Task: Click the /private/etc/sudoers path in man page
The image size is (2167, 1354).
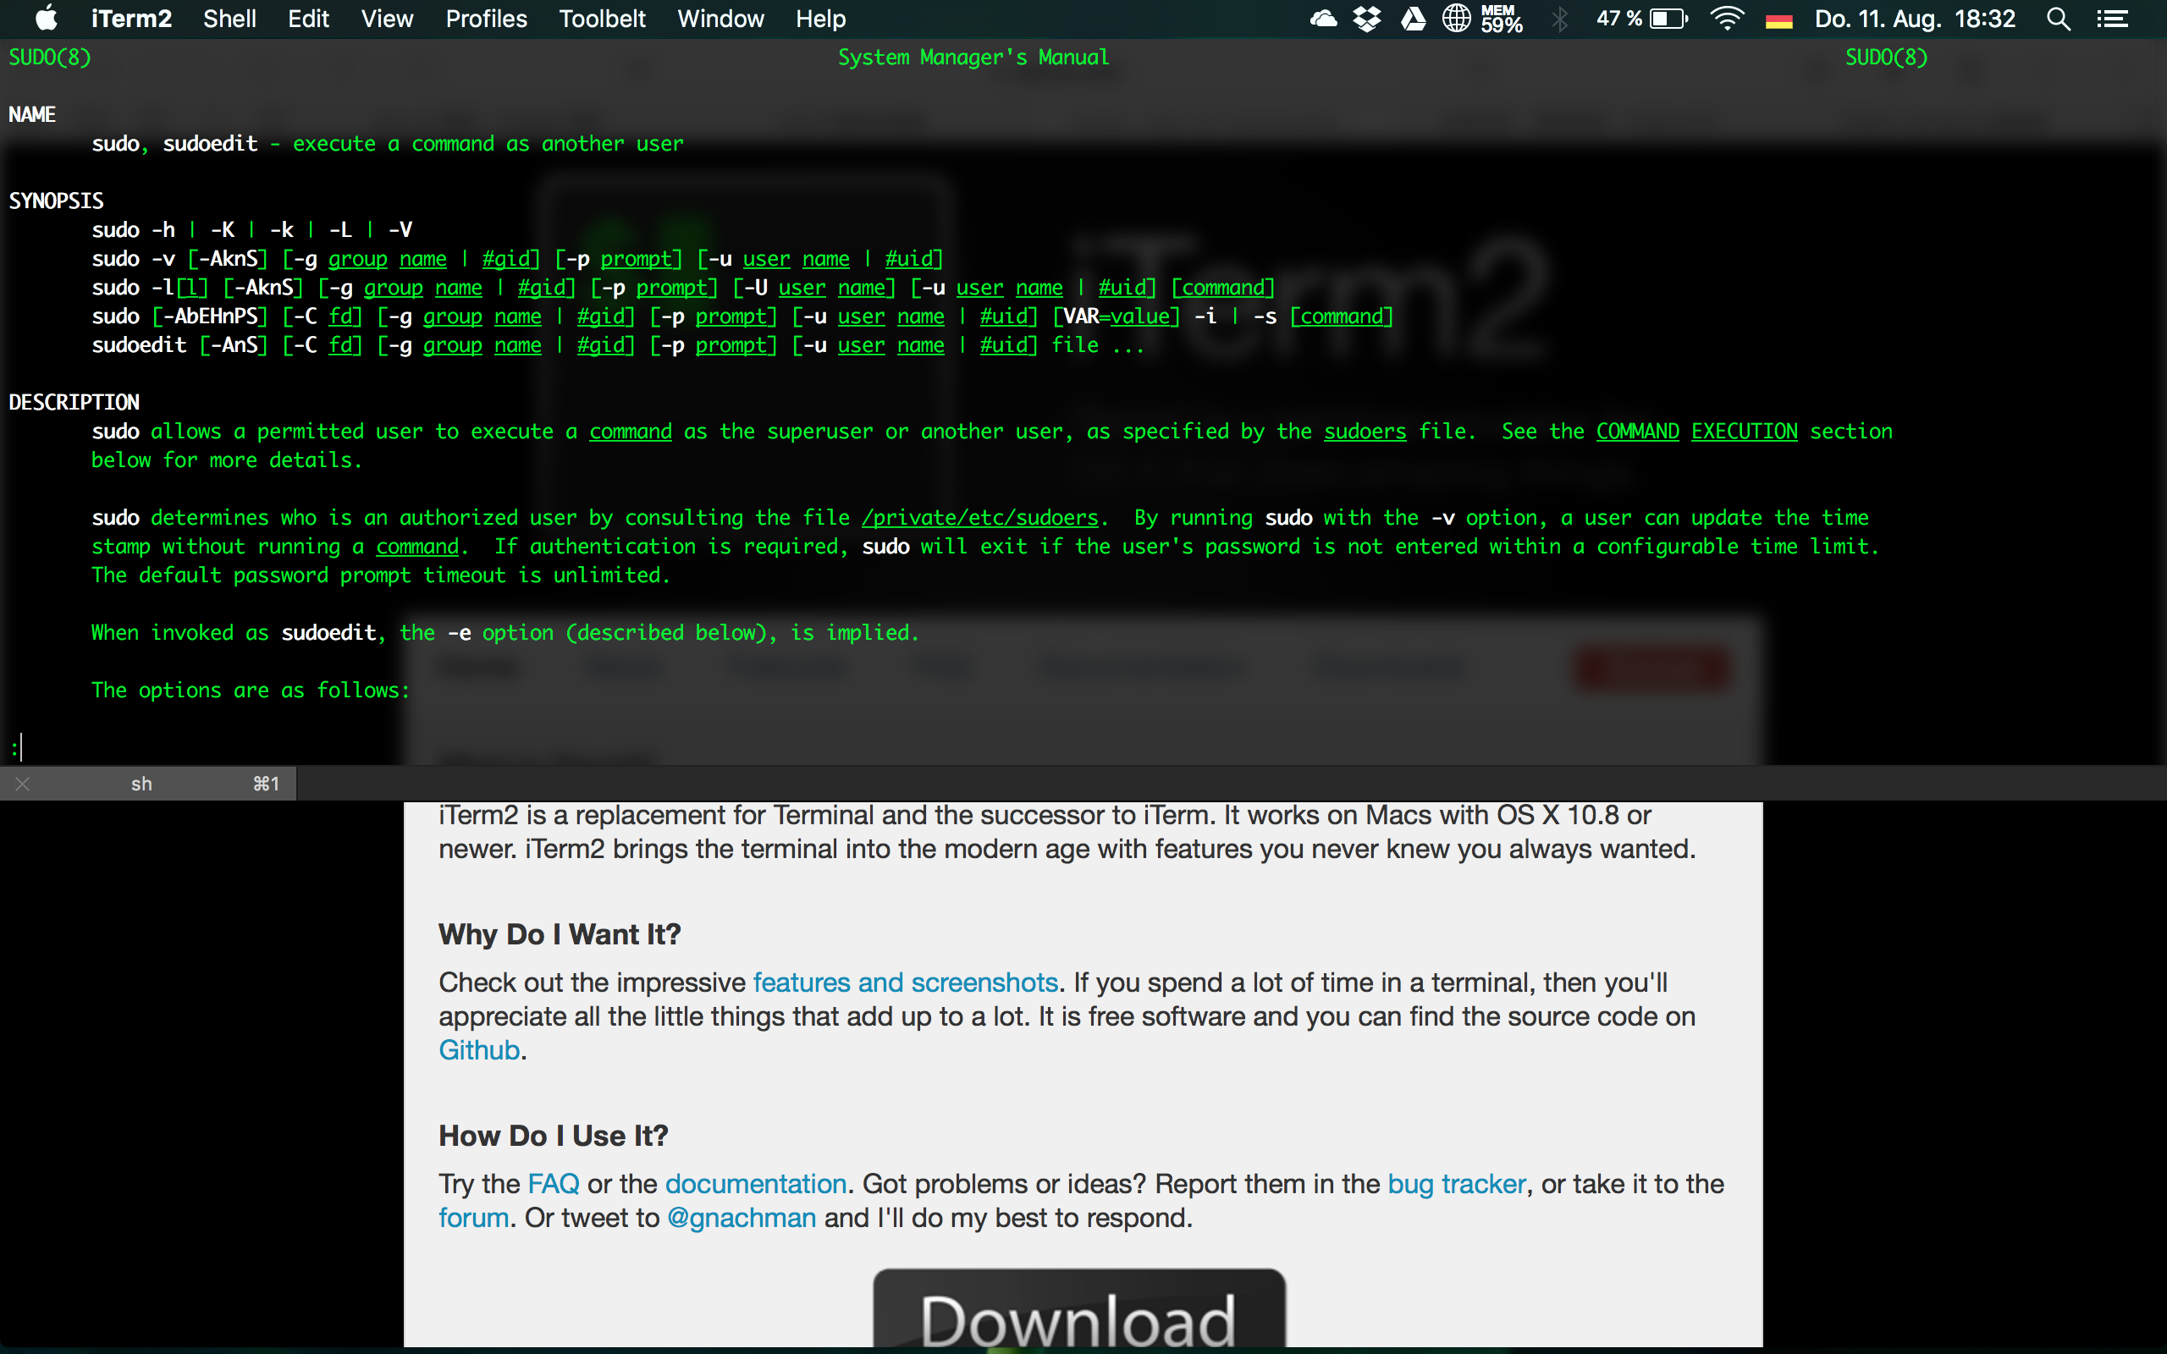Action: (x=979, y=518)
